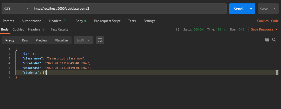Open the Pre-request Script tab
281x109 pixels.
(x=107, y=21)
